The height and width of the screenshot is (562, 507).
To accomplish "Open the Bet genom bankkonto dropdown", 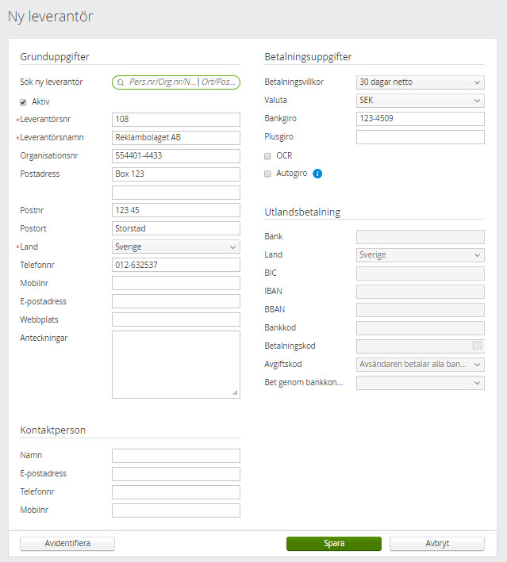I will click(420, 383).
